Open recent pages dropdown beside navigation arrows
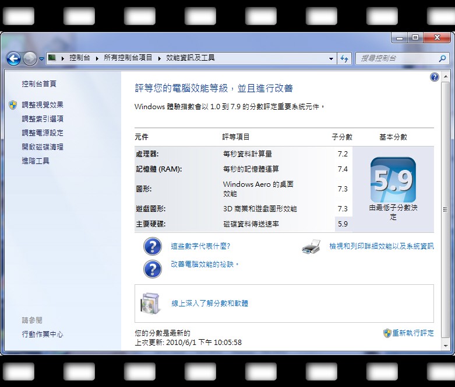Screen dimensions: 455x387 pos(41,59)
